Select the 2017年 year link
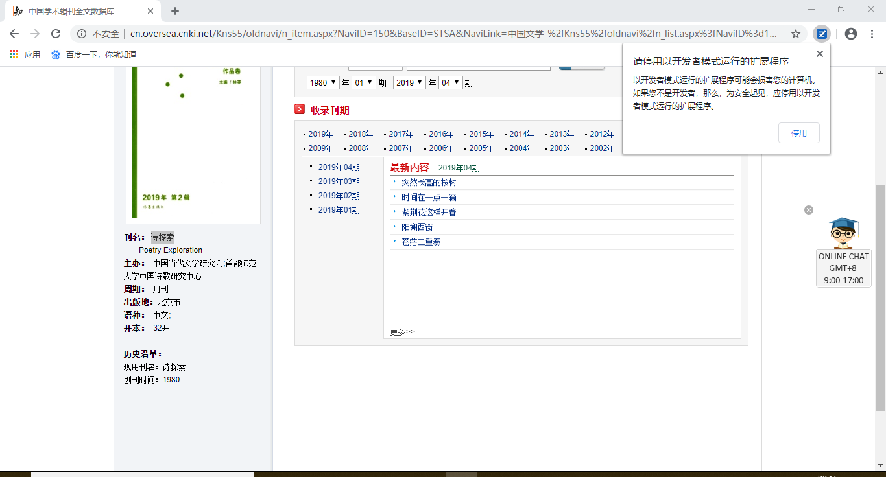 pos(401,134)
